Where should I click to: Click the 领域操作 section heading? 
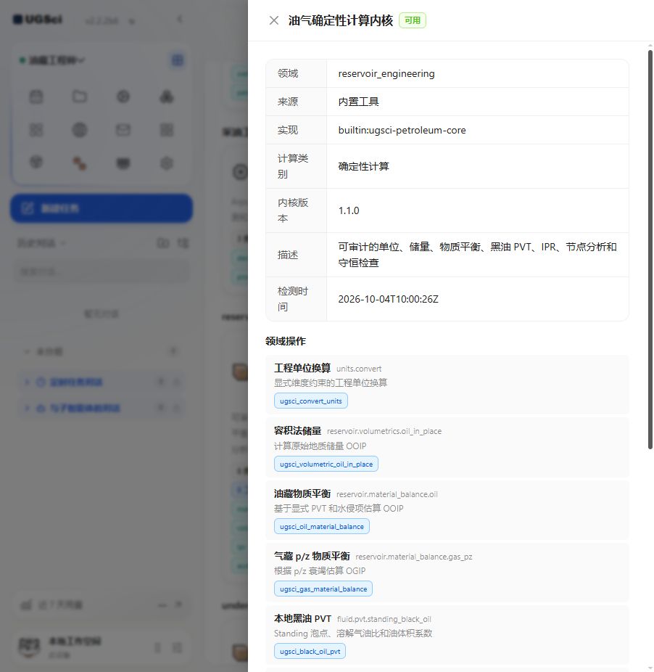(286, 341)
